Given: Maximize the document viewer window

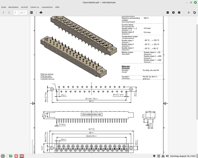Looking at the screenshot, I should point(191,3).
